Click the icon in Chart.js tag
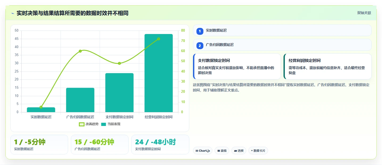Screen dimensions: 382x165 pyautogui.click(x=197, y=151)
